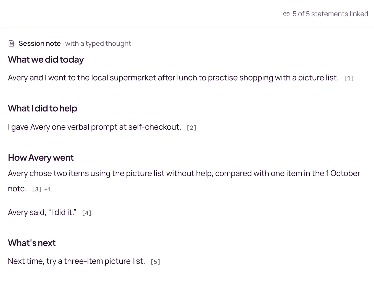Open citation marker [2] after self-checkout

tap(191, 128)
